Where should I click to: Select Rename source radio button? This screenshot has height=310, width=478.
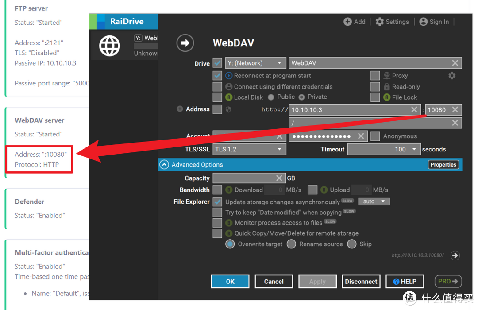291,244
